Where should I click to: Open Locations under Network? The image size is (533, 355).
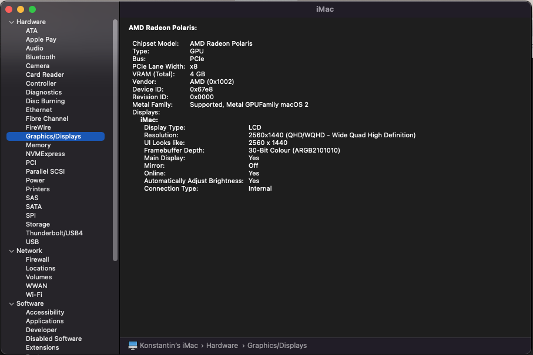41,269
